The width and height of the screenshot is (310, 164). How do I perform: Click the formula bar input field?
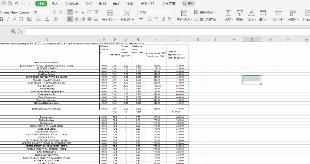[167, 31]
